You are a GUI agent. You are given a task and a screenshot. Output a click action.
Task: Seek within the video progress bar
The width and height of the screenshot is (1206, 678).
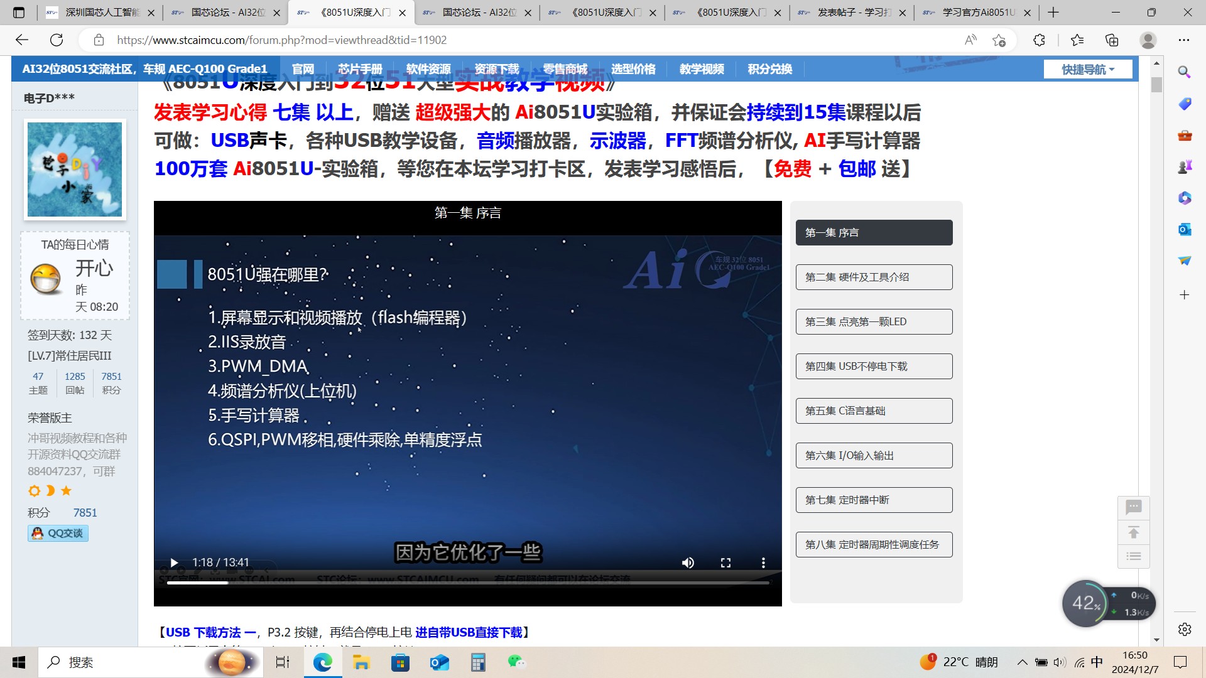[468, 583]
